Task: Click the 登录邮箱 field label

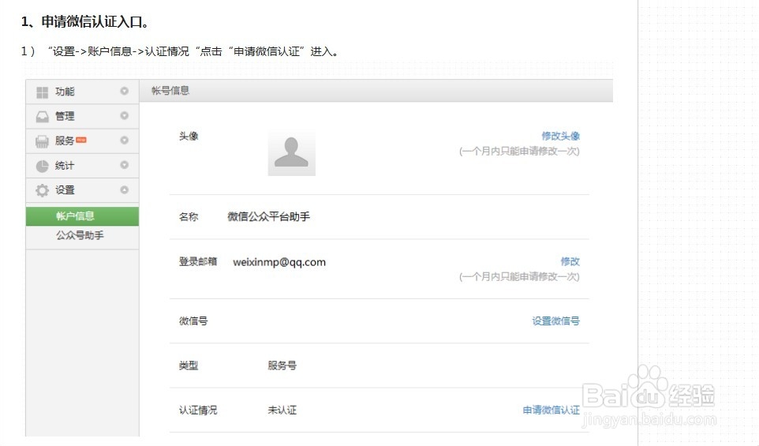Action: pyautogui.click(x=198, y=261)
